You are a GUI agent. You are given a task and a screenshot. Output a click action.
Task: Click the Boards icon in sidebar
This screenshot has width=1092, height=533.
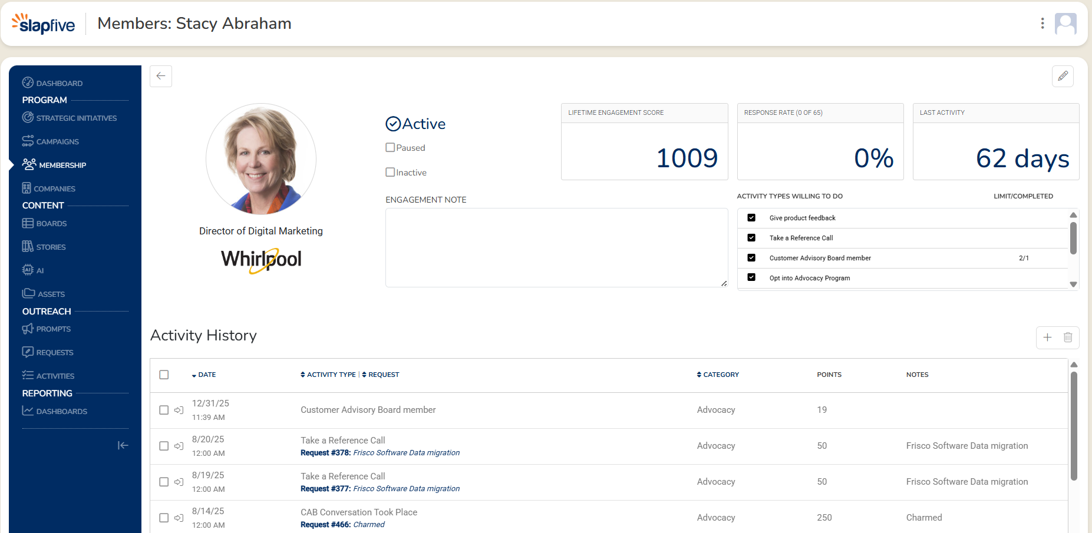[x=28, y=223]
